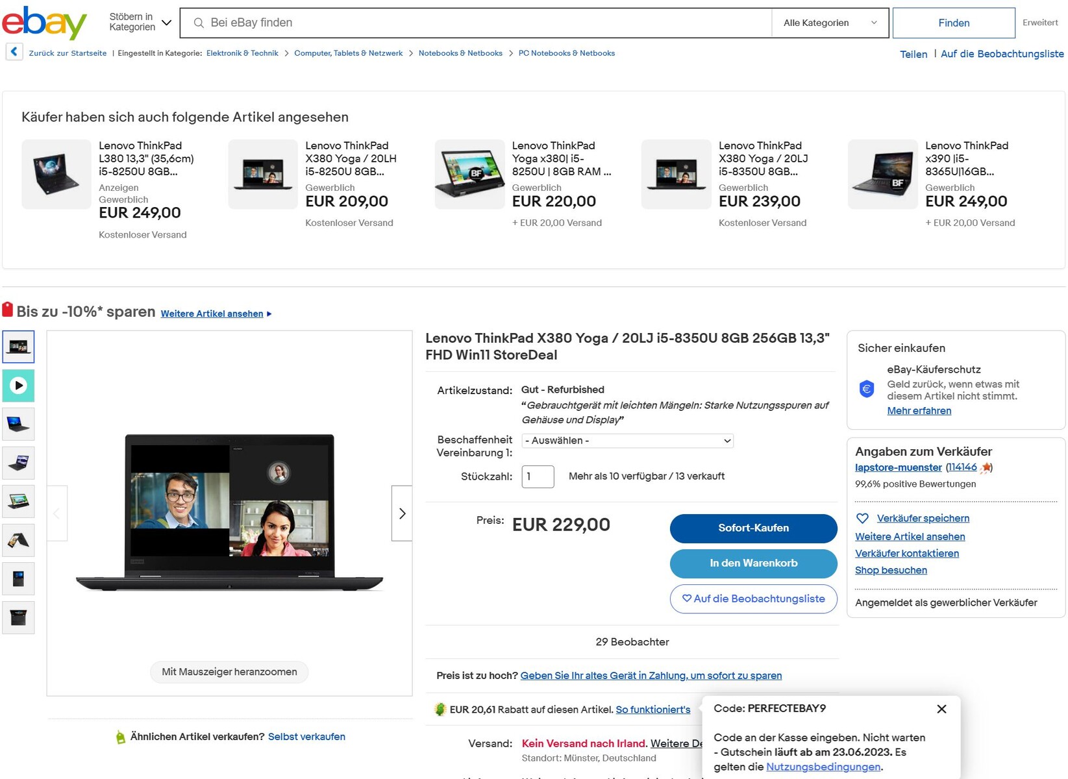Close the PERFECTEBAY9 coupon popup

tap(941, 709)
